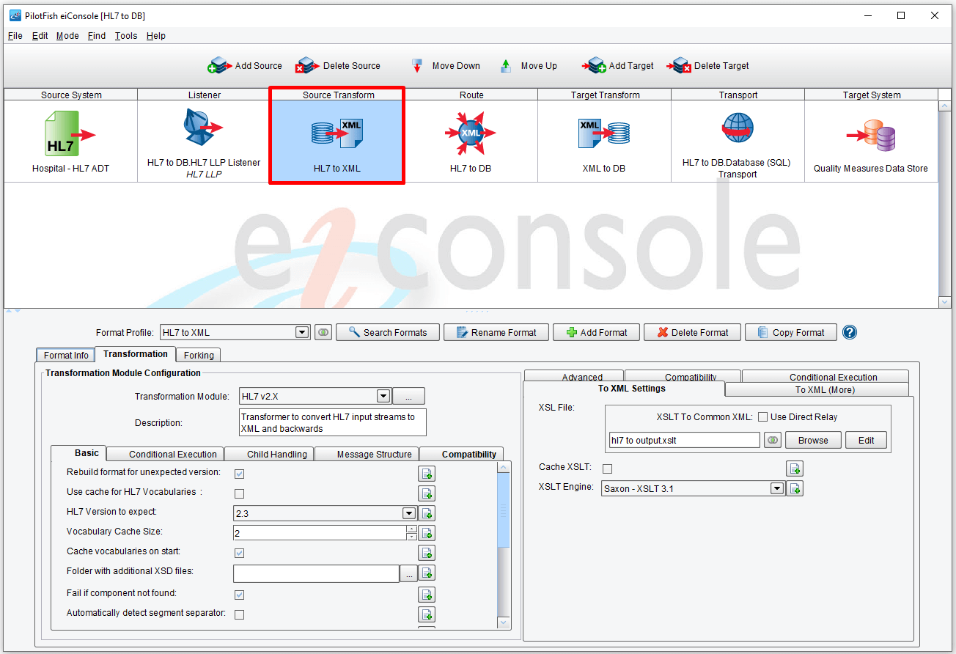The image size is (956, 654).
Task: Select the HL7 to XML source transform icon
Action: (337, 133)
